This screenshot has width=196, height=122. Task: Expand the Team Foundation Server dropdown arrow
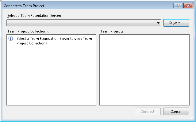coord(158,23)
